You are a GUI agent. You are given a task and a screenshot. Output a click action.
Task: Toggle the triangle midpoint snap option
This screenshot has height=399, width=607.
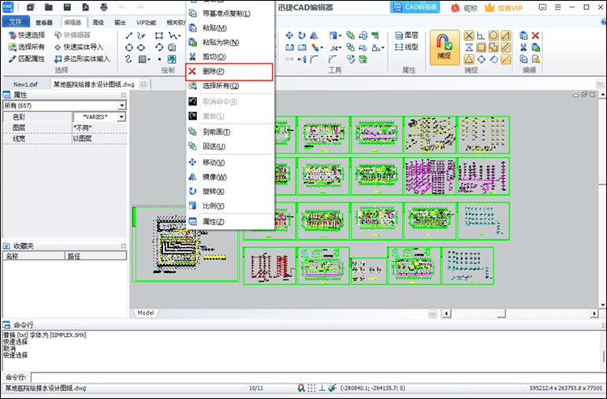469,59
